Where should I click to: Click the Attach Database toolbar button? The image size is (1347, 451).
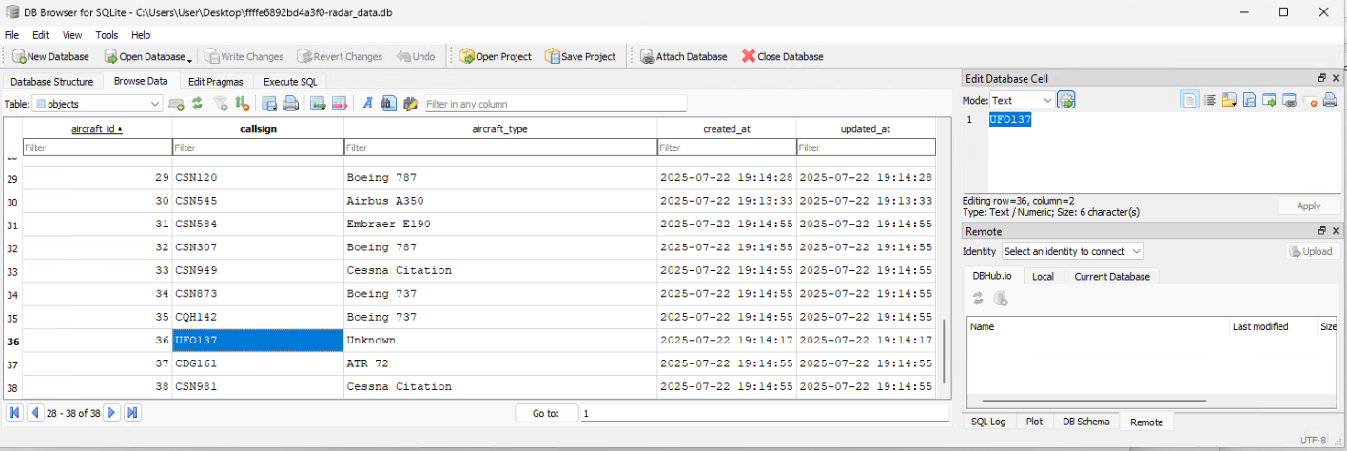[682, 57]
